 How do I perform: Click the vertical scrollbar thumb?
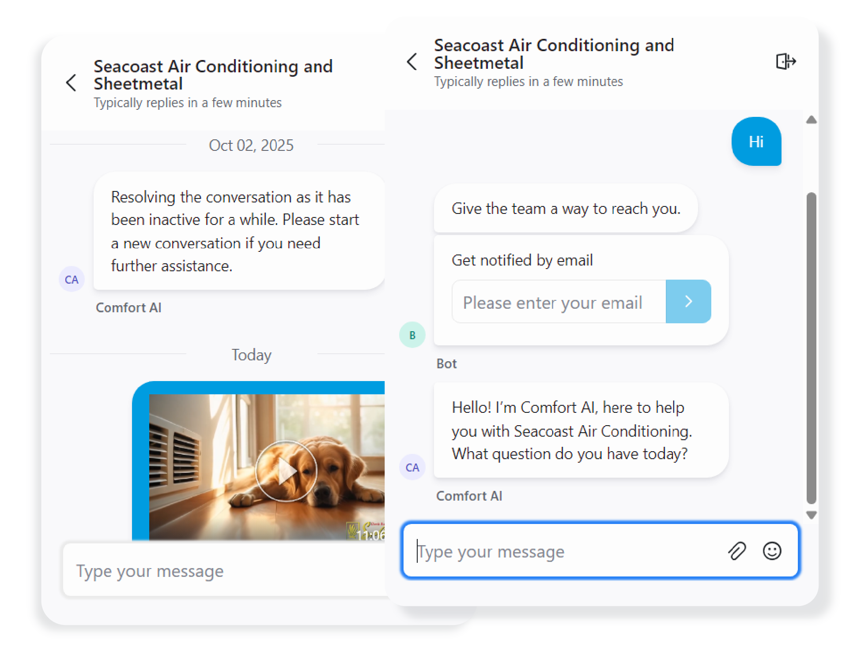pyautogui.click(x=811, y=348)
